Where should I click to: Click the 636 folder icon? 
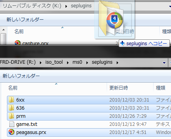(11, 108)
